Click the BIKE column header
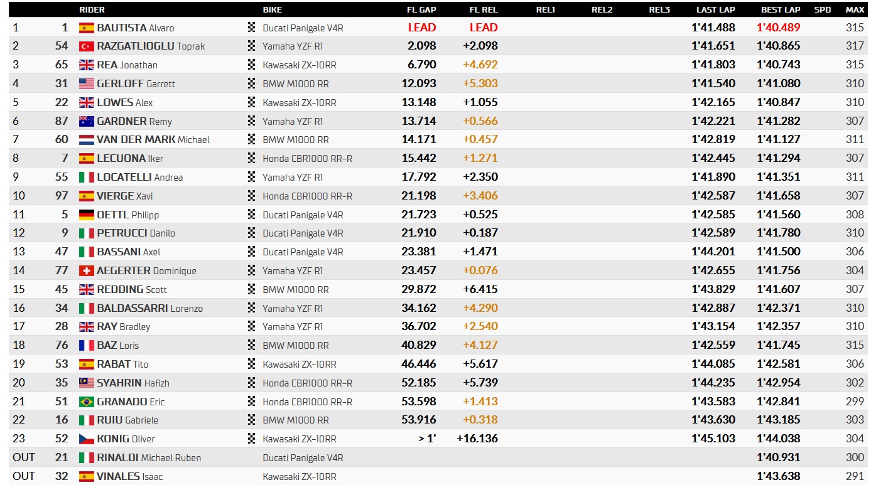Screen dimensions: 876x485 (x=273, y=9)
